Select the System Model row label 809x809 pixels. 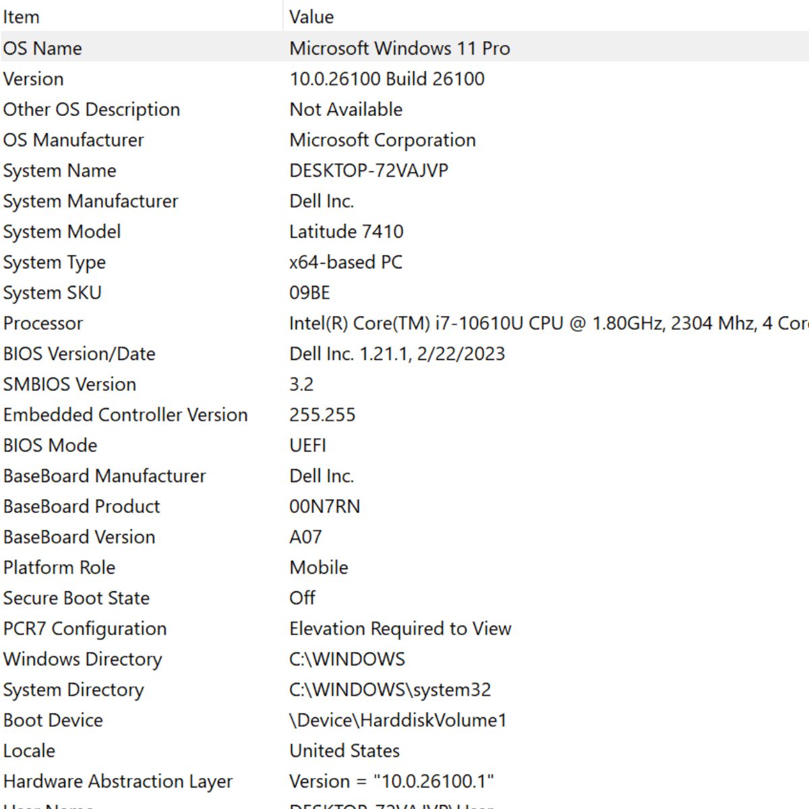point(62,232)
